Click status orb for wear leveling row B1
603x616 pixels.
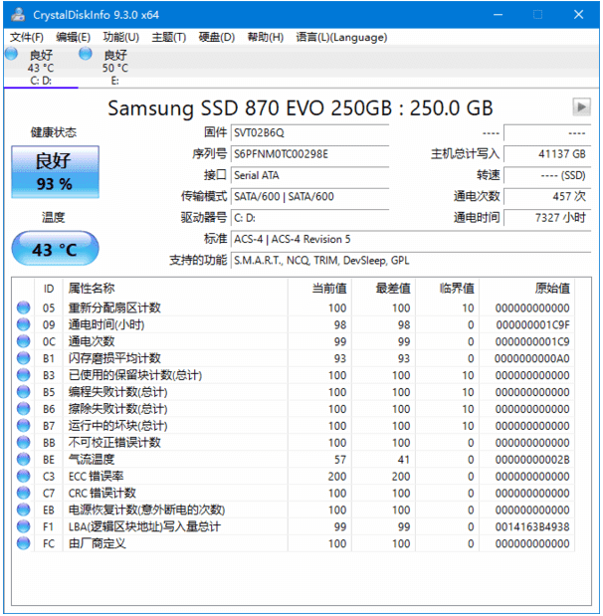tap(23, 358)
